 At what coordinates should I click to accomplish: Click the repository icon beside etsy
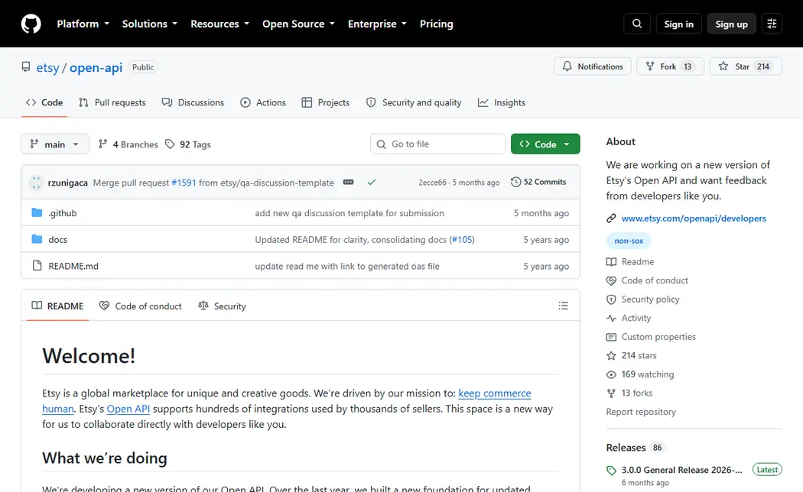pyautogui.click(x=26, y=67)
